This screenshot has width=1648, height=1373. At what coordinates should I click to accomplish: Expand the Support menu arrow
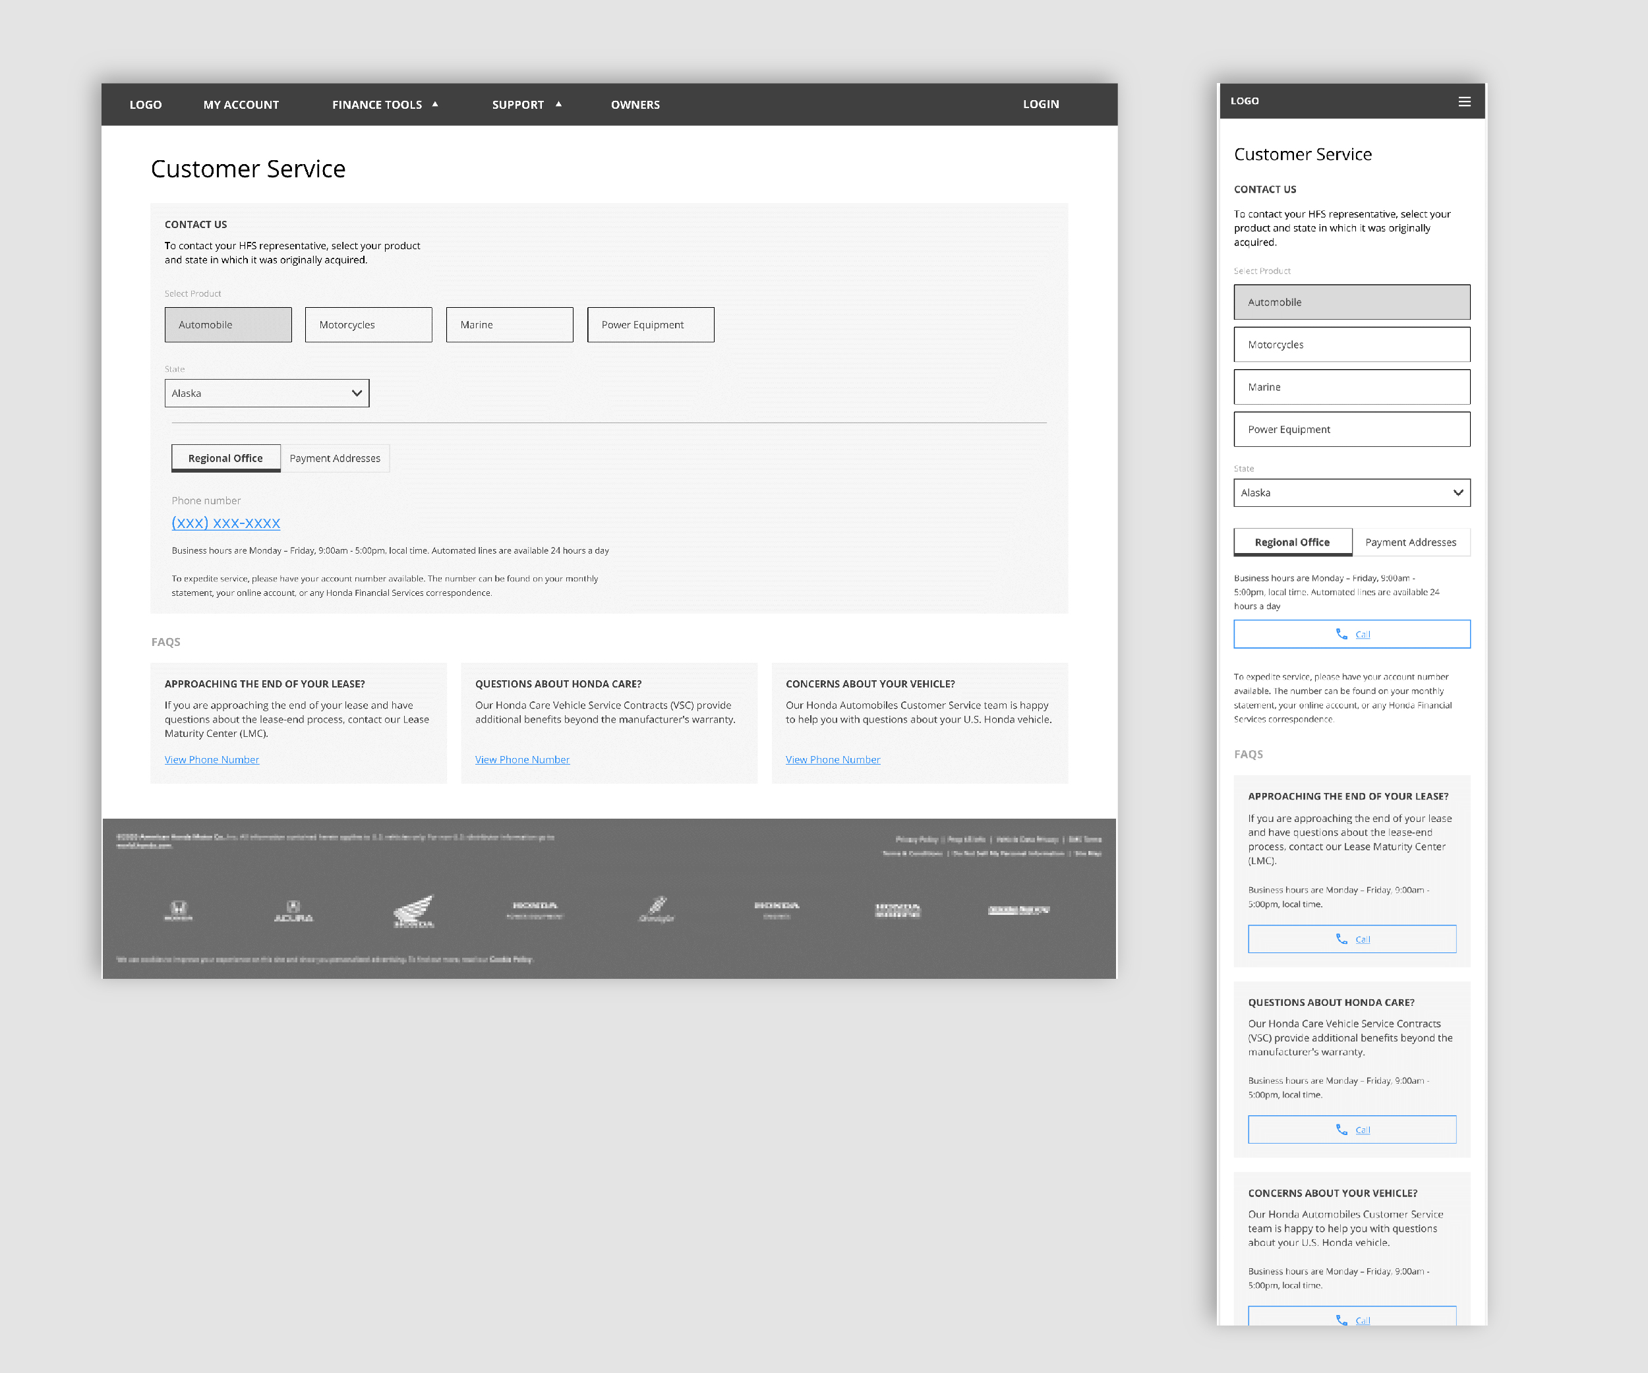(559, 103)
